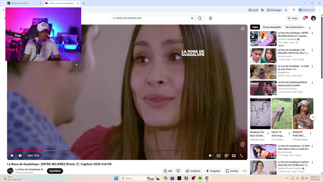
Task: Open the Crear create menu
Action: [292, 18]
